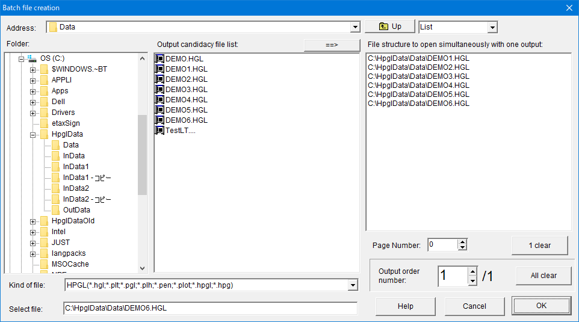Click the OS (C:) drive icon
Image resolution: width=579 pixels, height=322 pixels.
point(33,58)
